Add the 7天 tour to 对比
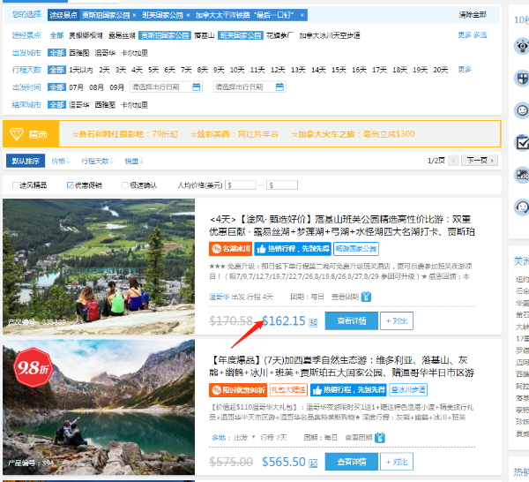The height and width of the screenshot is (482, 529). click(397, 462)
